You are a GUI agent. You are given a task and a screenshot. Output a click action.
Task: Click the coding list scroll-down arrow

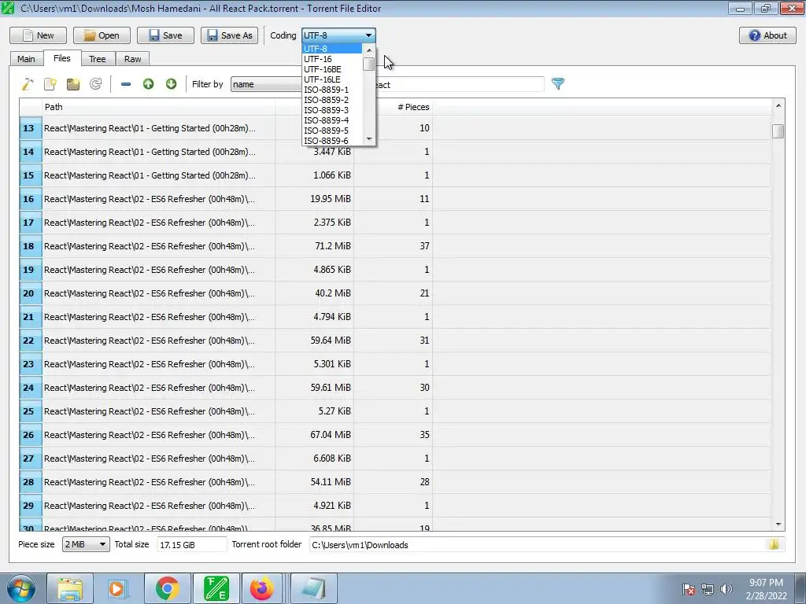click(x=368, y=140)
